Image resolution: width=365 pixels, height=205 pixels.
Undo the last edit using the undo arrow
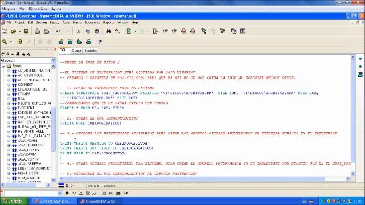click(x=58, y=31)
